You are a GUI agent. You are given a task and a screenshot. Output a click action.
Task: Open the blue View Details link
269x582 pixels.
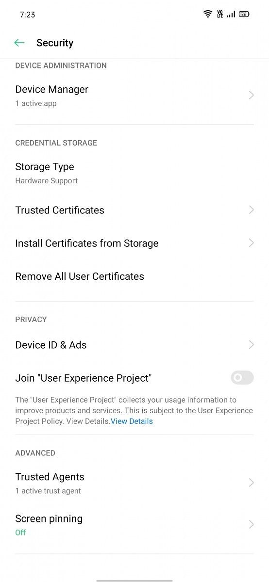[132, 421]
